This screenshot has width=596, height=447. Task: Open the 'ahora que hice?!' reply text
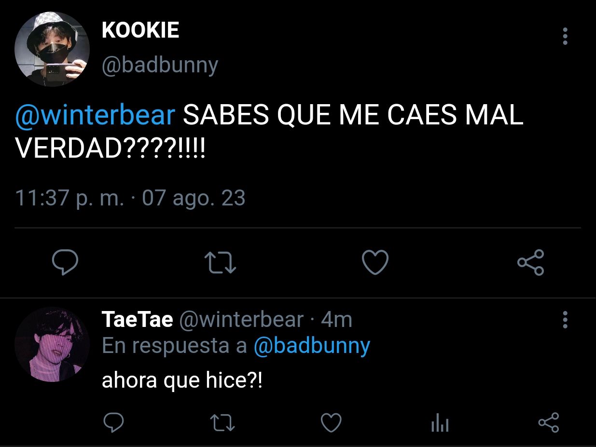(182, 380)
